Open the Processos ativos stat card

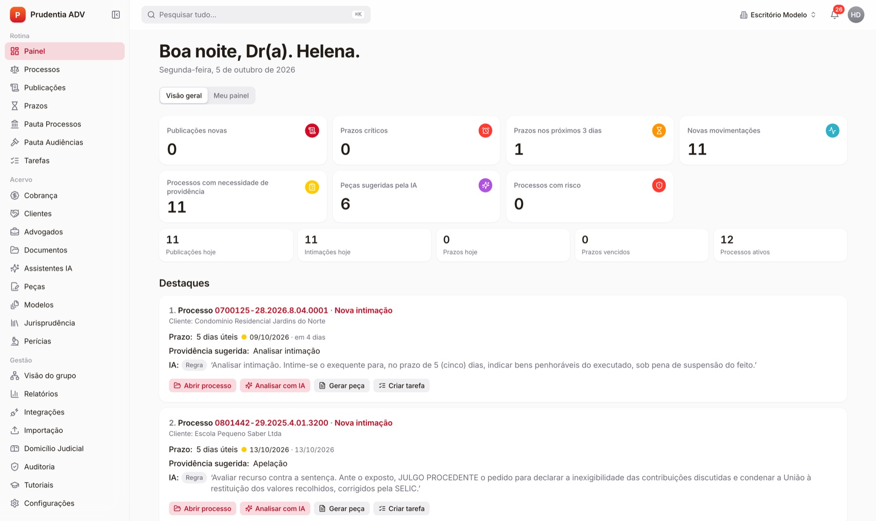[780, 245]
